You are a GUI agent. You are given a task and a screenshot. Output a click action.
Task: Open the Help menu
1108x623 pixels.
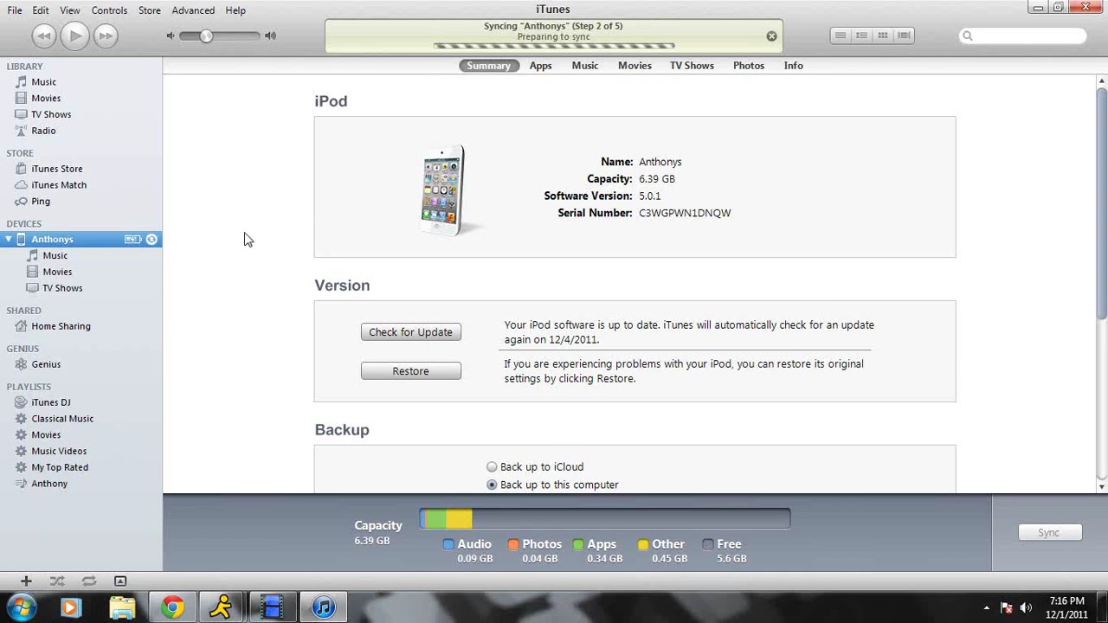[235, 10]
